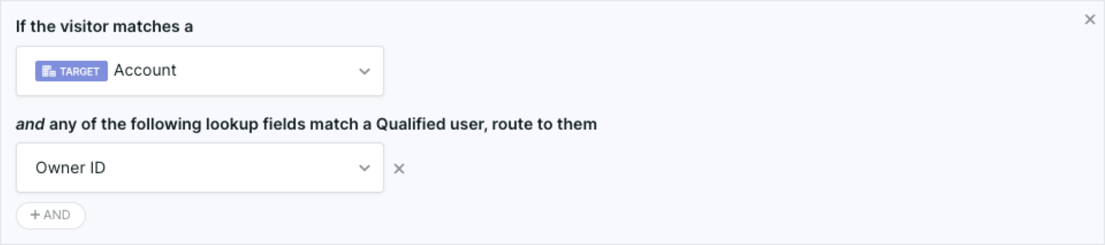Click the 'If the visitor matches a' heading
This screenshot has height=245, width=1105.
pos(104,27)
